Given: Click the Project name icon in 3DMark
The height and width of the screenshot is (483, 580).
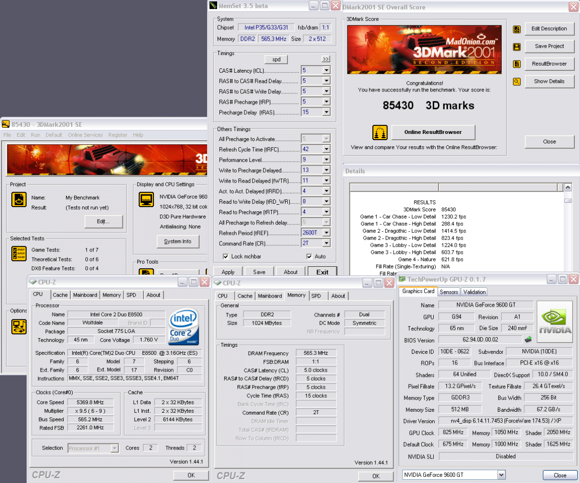Looking at the screenshot, I should pos(19,200).
